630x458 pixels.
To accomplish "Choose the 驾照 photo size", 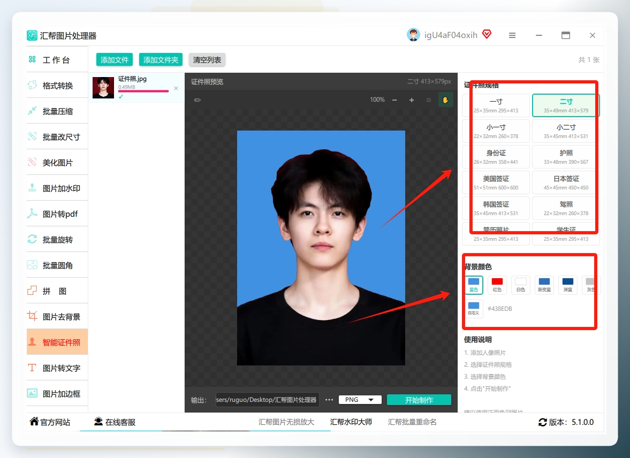I will (x=566, y=208).
